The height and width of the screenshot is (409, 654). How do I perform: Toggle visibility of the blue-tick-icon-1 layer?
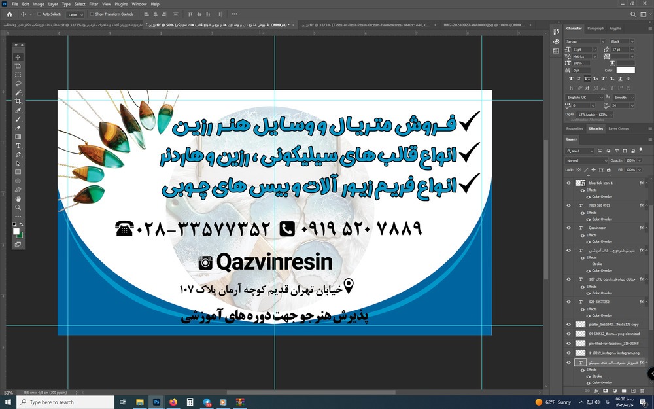(x=568, y=184)
